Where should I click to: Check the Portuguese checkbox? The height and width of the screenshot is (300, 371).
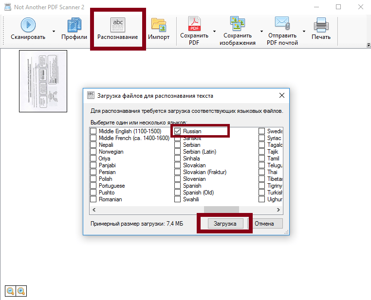(x=93, y=186)
